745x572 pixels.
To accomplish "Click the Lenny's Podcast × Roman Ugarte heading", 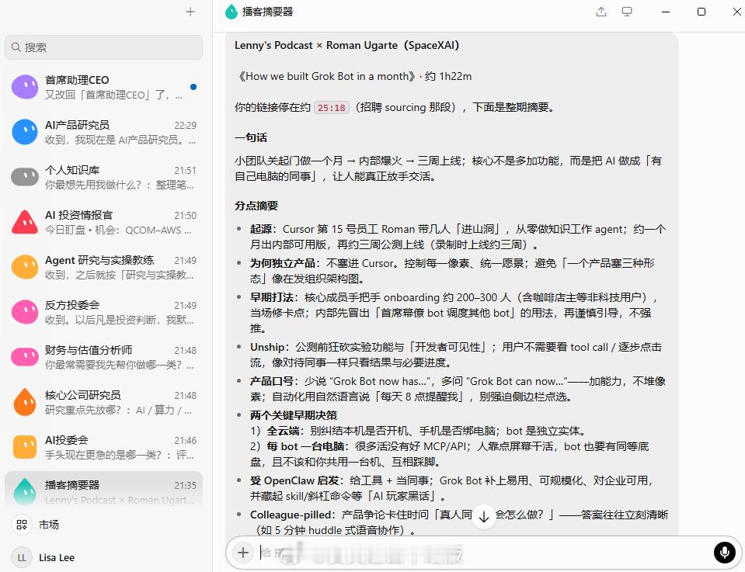I will click(x=346, y=46).
